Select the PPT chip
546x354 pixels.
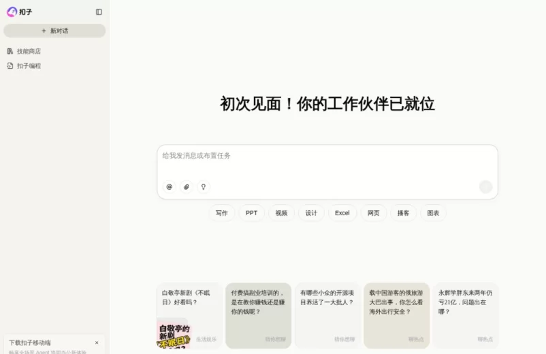(x=251, y=213)
